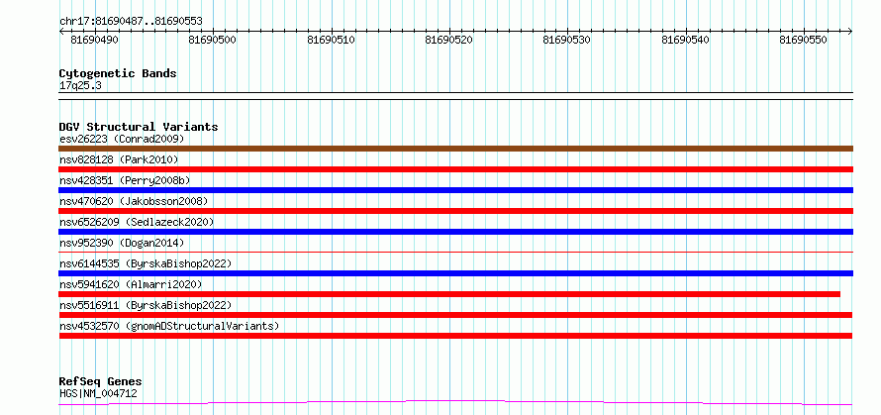
Task: Open the nsv6144535 (ByrskaBishop2022) label
Action: (x=146, y=263)
